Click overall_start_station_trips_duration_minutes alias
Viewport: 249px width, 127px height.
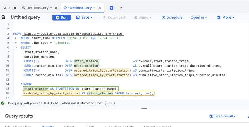(x=180, y=66)
